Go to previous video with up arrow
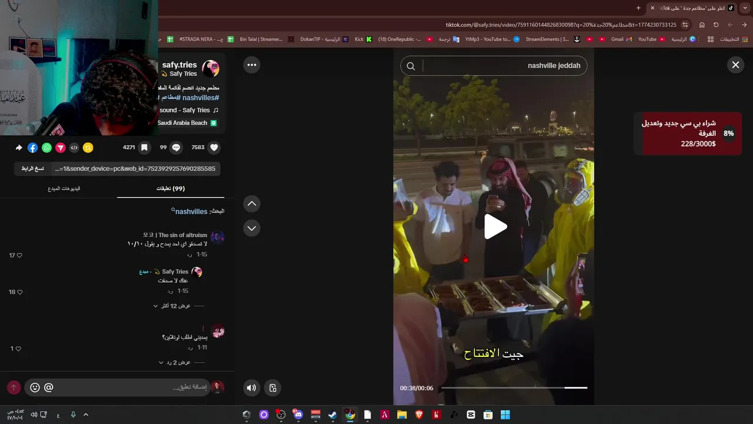This screenshot has height=424, width=753. click(x=252, y=204)
